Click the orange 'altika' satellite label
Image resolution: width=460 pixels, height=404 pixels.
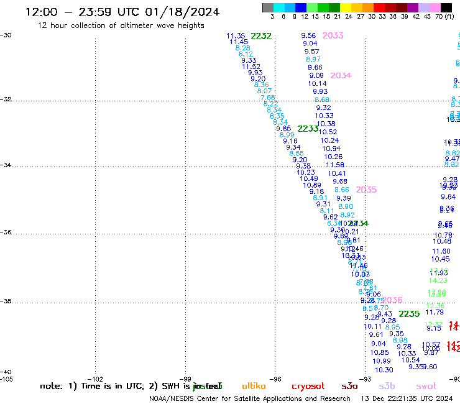point(254,386)
